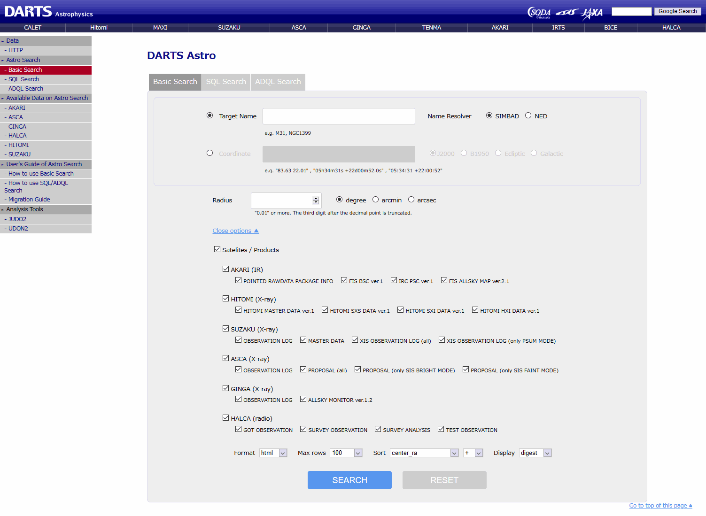Viewport: 706px width, 516px height.
Task: Select the Coordinate search radio button
Action: (x=210, y=153)
